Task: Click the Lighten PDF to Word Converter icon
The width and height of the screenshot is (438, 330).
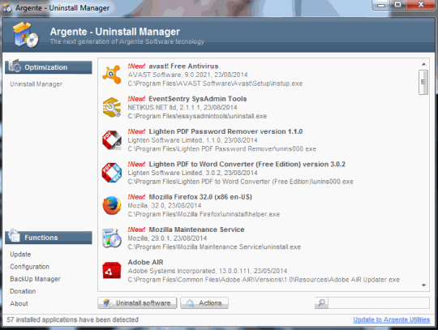Action: coord(112,173)
